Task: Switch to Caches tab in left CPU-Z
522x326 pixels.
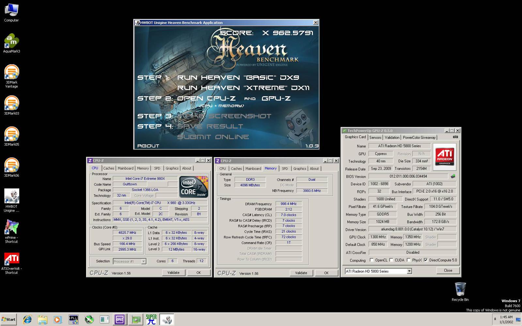Action: point(109,169)
